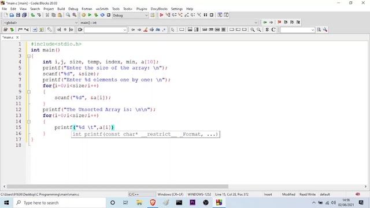Click the Windows (CR+LF) status entry
The width and height of the screenshot is (370, 208).
171,194
